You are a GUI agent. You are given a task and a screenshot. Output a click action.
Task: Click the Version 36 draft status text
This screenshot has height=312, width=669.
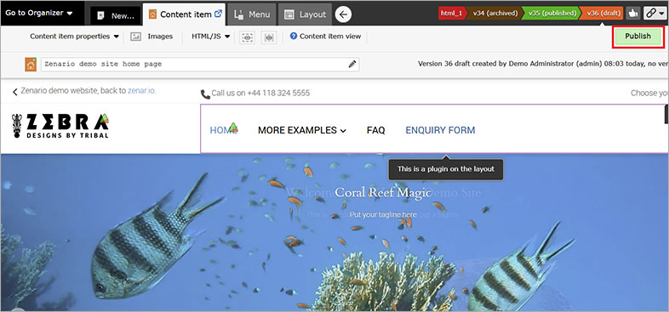543,64
